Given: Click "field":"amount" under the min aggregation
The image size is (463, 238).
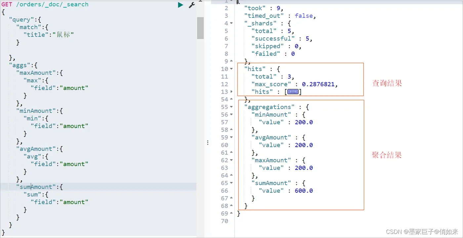Looking at the screenshot, I should [60, 126].
